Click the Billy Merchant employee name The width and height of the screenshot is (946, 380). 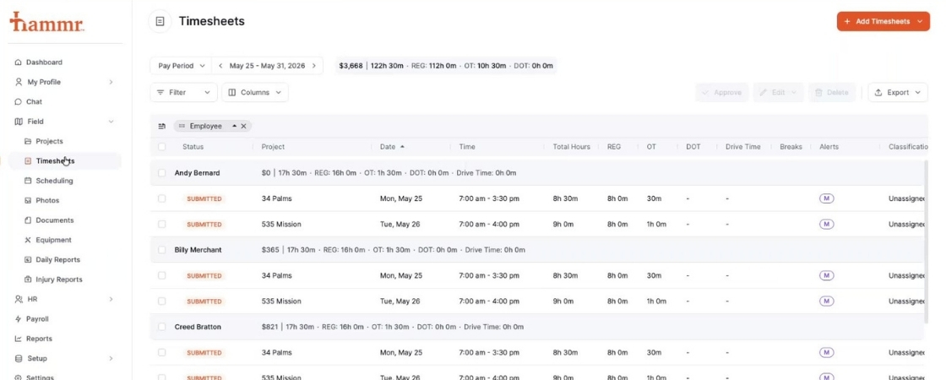click(198, 250)
